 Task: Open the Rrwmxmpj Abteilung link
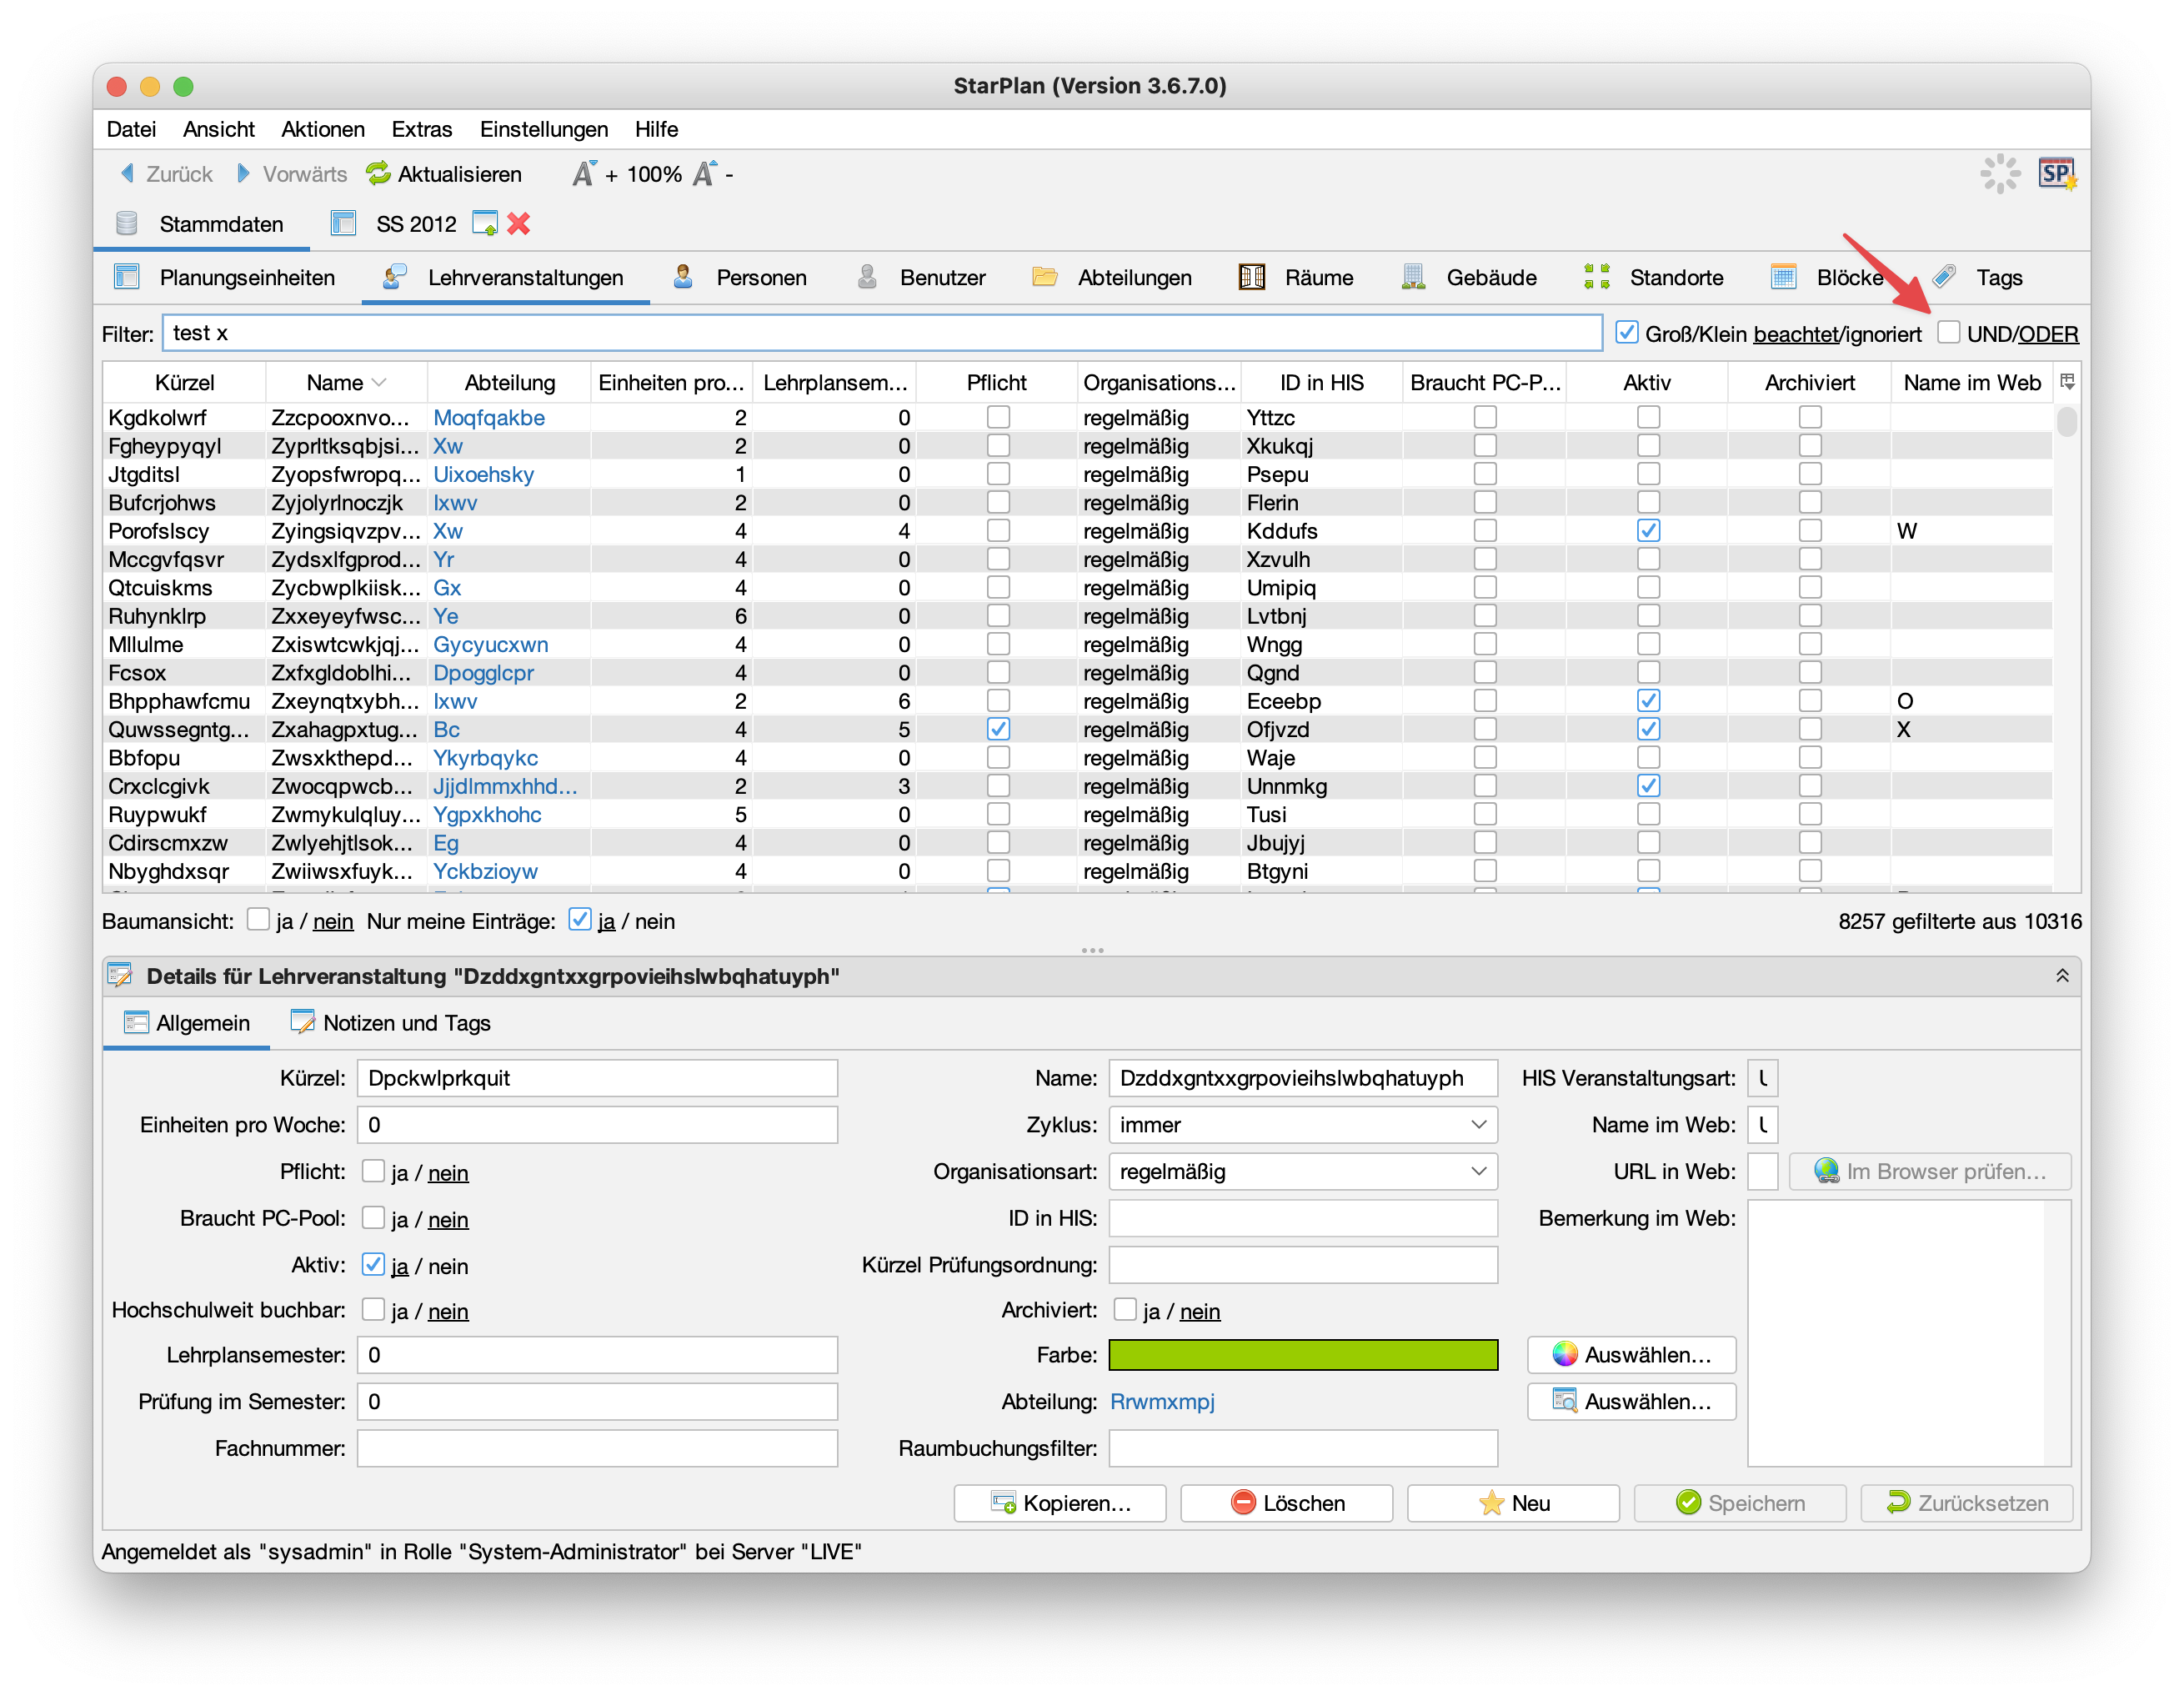tap(1162, 1401)
